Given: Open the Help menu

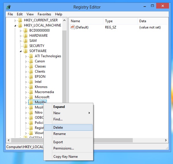Looking at the screenshot, I should (x=59, y=14).
